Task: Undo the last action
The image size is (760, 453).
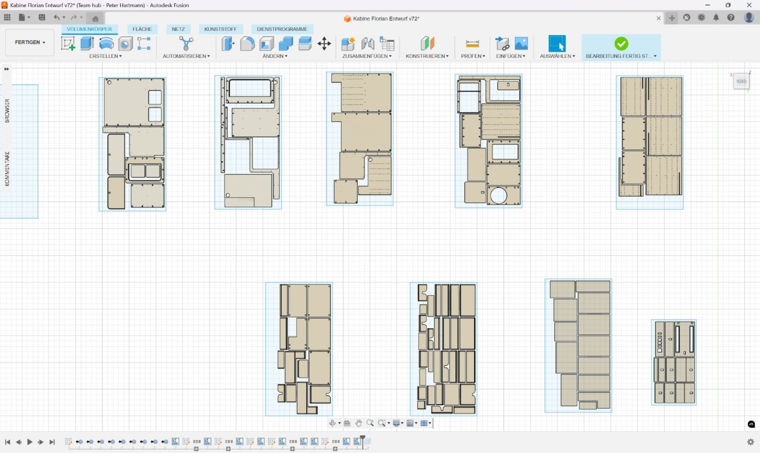Action: click(57, 17)
